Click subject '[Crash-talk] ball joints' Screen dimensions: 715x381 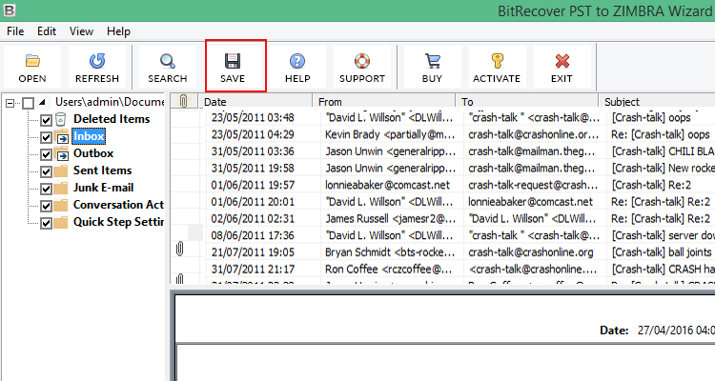pyautogui.click(x=662, y=252)
